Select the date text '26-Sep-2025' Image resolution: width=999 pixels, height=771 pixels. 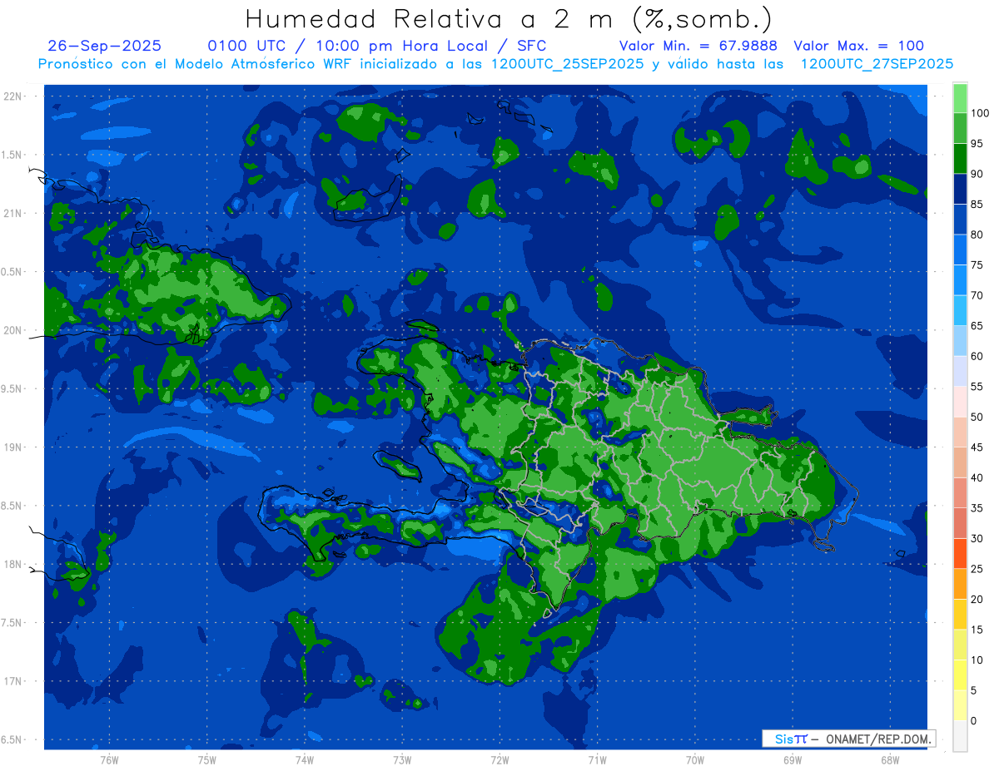[x=104, y=46]
